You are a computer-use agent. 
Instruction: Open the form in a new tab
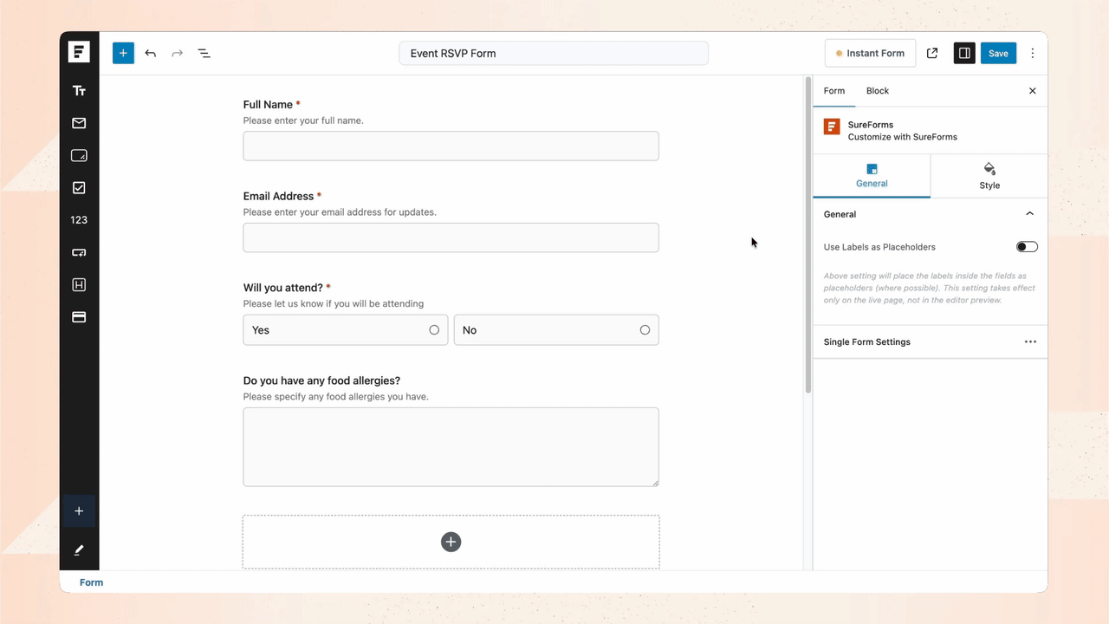932,53
